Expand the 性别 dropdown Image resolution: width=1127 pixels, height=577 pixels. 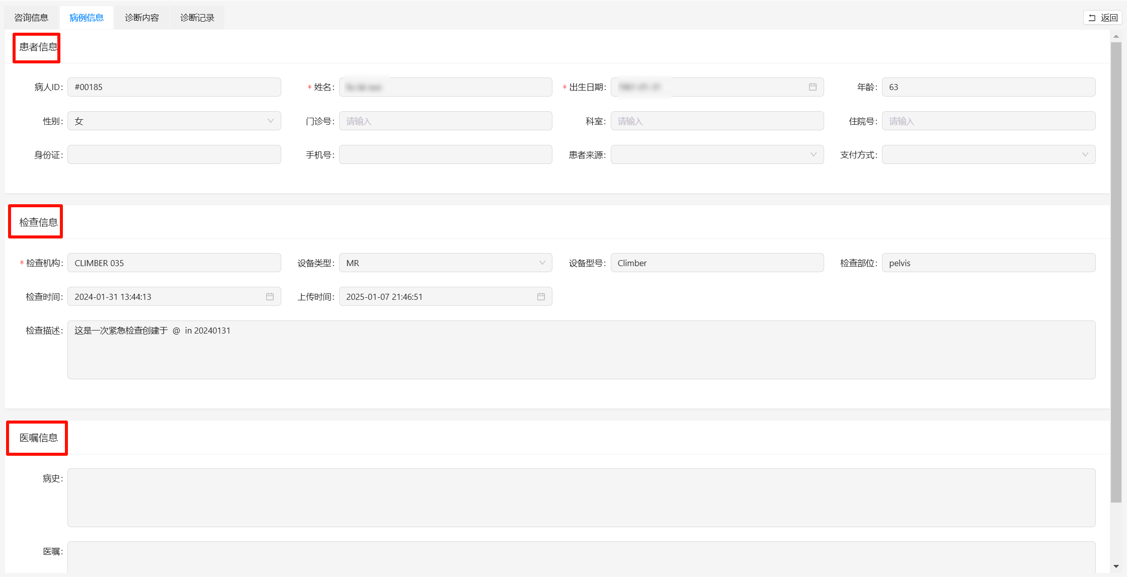click(174, 121)
